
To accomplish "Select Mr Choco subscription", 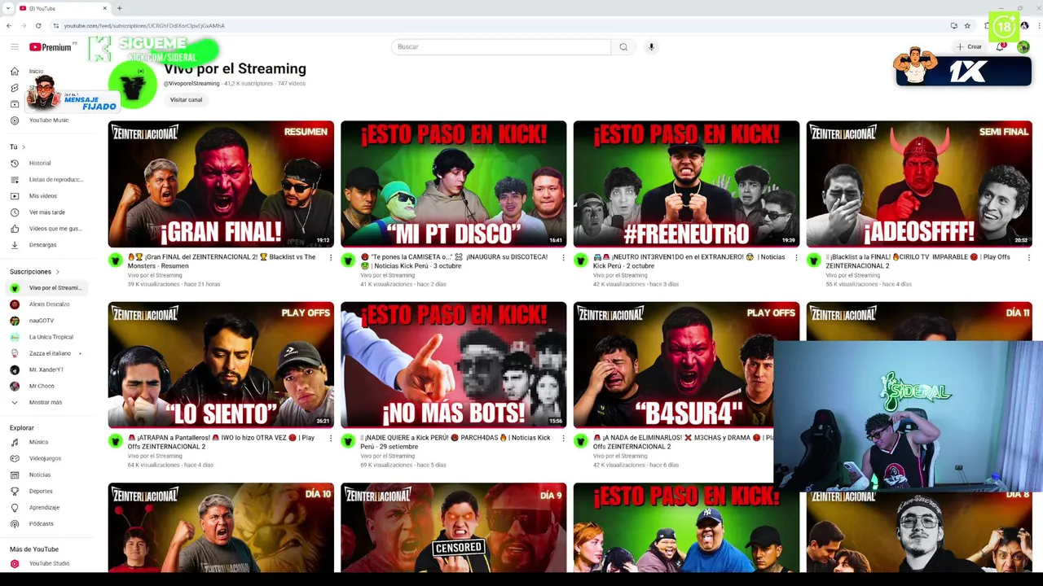I will coord(42,386).
